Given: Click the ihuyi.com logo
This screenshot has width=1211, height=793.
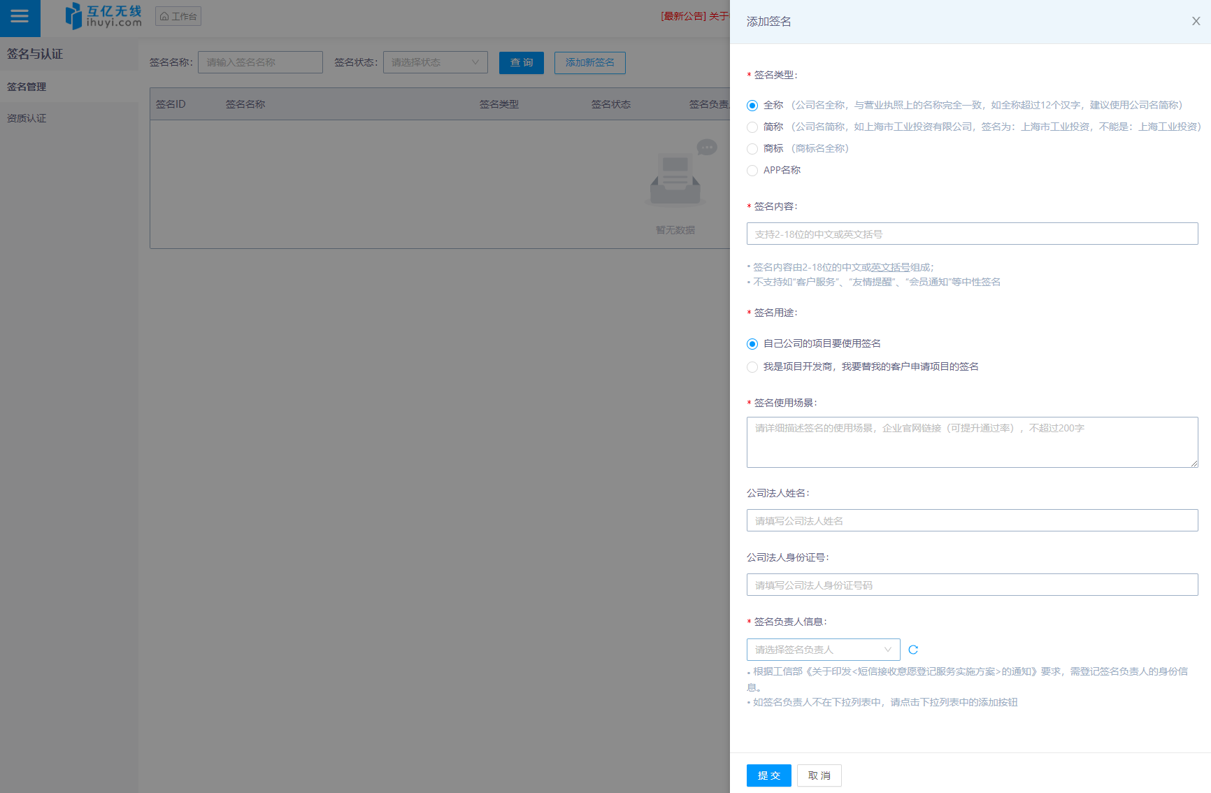Looking at the screenshot, I should (103, 16).
